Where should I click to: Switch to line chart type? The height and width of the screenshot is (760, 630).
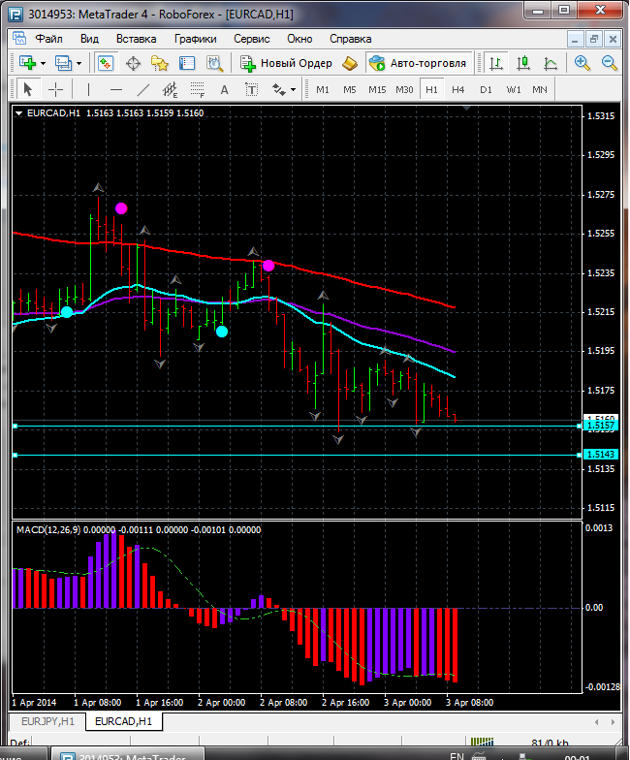coord(551,63)
